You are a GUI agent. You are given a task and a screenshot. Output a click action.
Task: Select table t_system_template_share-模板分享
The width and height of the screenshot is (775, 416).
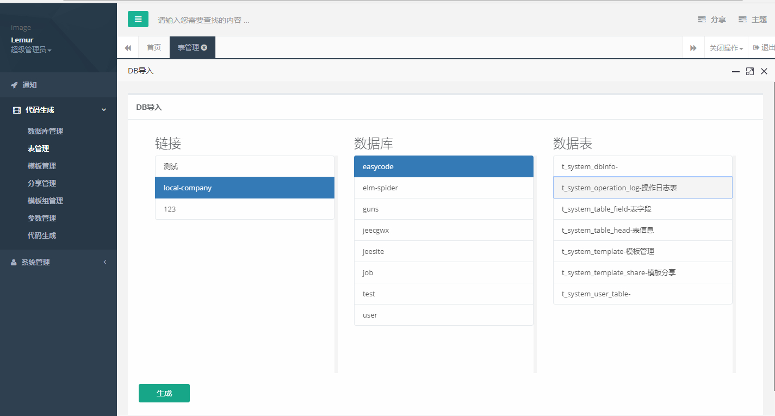[x=643, y=272]
